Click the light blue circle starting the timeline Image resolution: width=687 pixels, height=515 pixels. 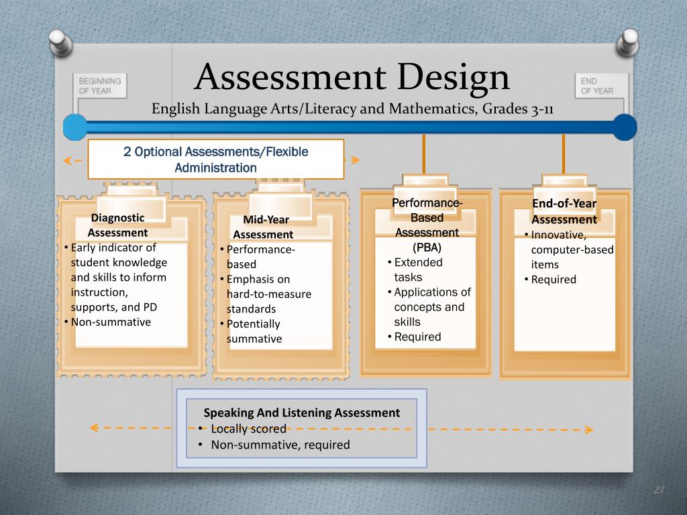(75, 127)
